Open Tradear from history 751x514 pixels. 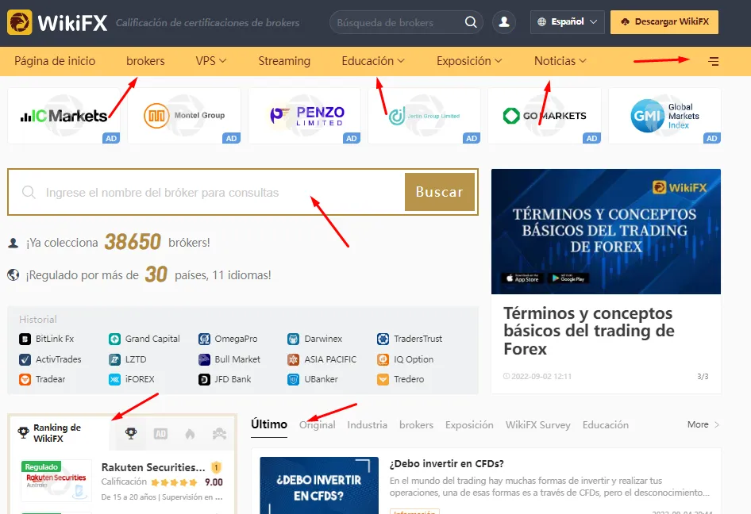[42, 379]
